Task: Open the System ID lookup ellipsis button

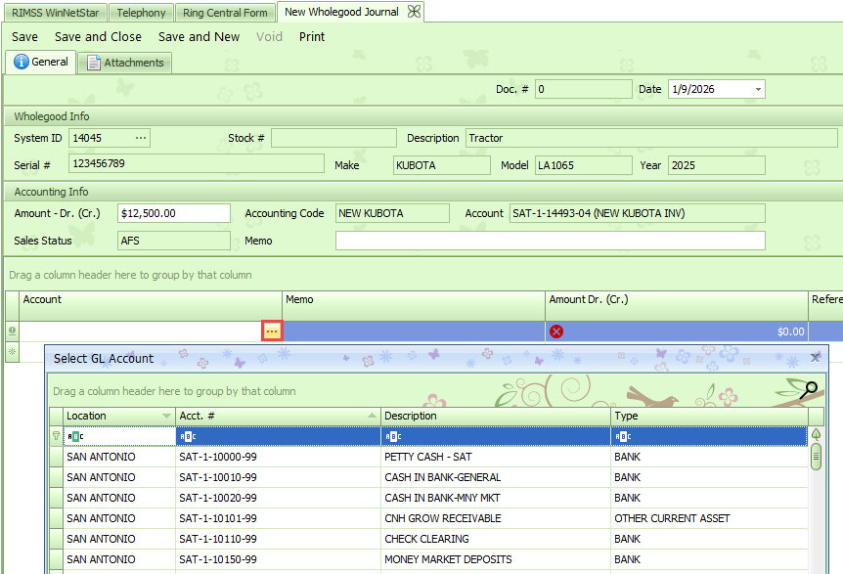Action: (141, 138)
